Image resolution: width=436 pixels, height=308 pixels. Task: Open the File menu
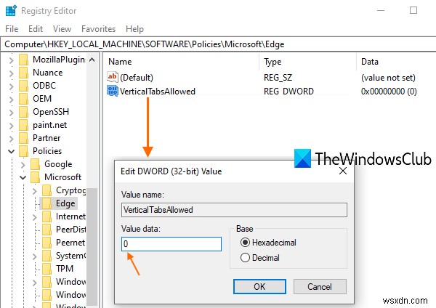(x=12, y=29)
